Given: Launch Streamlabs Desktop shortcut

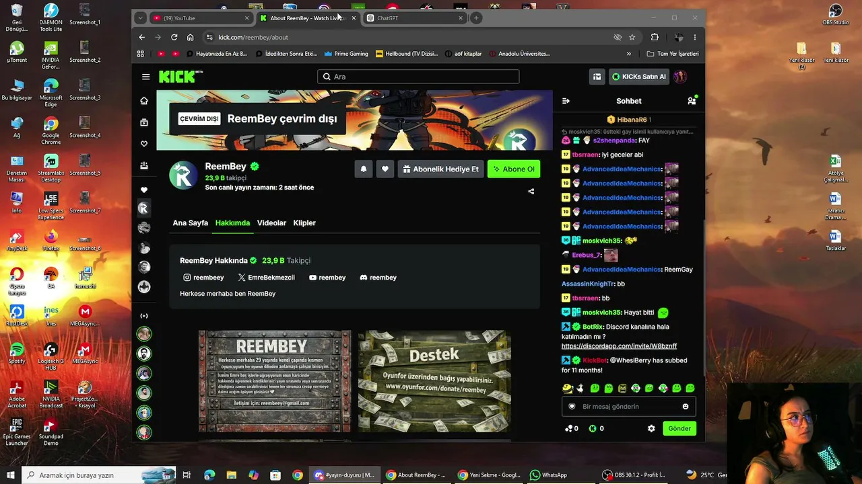Looking at the screenshot, I should coord(51,168).
